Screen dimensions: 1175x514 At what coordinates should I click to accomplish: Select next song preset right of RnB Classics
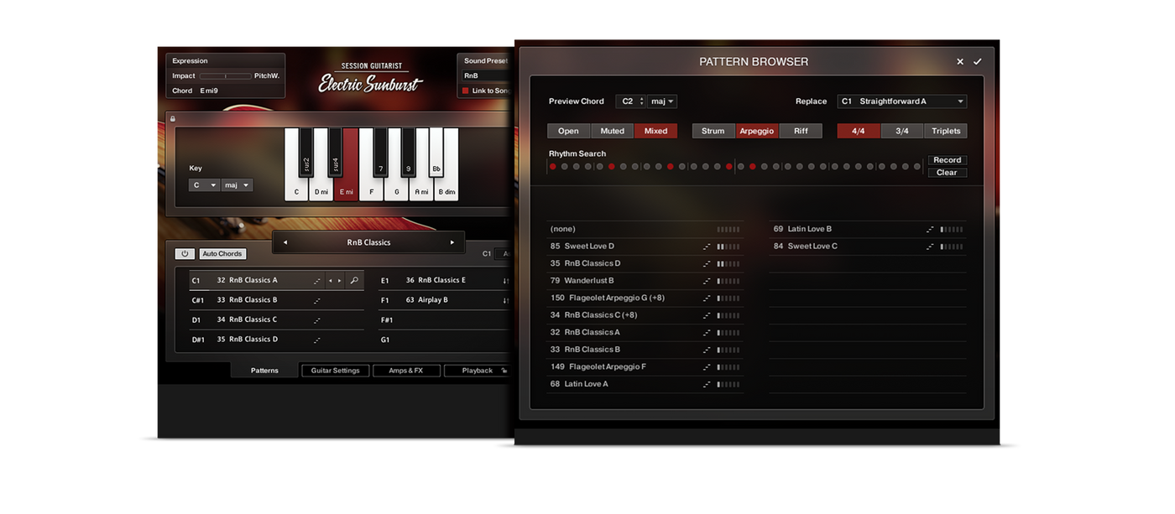(452, 242)
